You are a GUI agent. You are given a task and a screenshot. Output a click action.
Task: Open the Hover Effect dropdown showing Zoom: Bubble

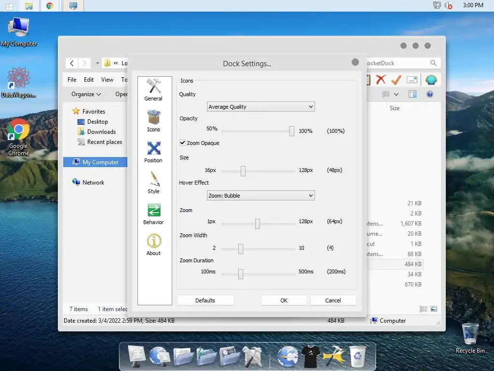click(261, 196)
